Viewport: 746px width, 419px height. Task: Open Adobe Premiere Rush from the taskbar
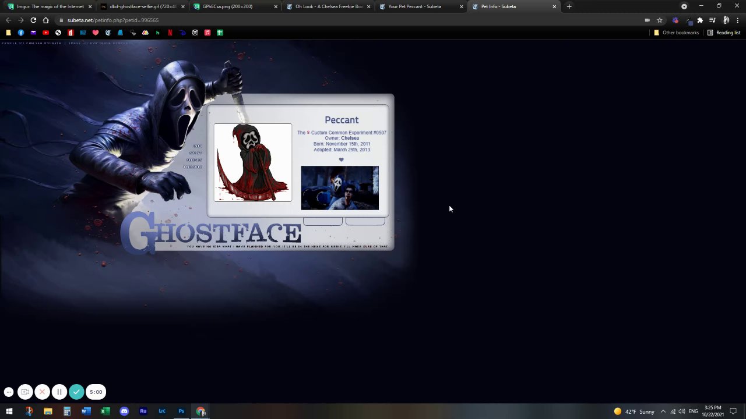pyautogui.click(x=143, y=411)
